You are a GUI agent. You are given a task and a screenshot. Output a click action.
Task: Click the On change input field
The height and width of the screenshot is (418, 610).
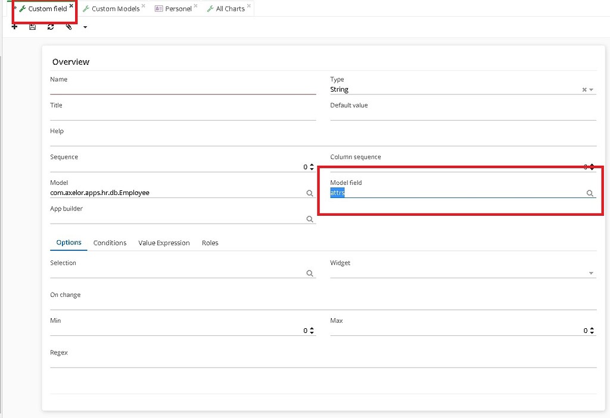click(x=323, y=305)
